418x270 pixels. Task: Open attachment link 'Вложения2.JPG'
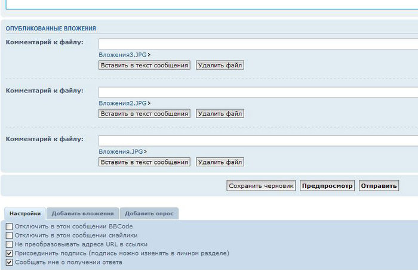pos(123,103)
